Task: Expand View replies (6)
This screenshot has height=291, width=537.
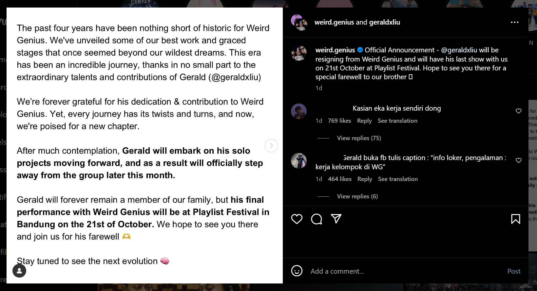Action: [357, 196]
